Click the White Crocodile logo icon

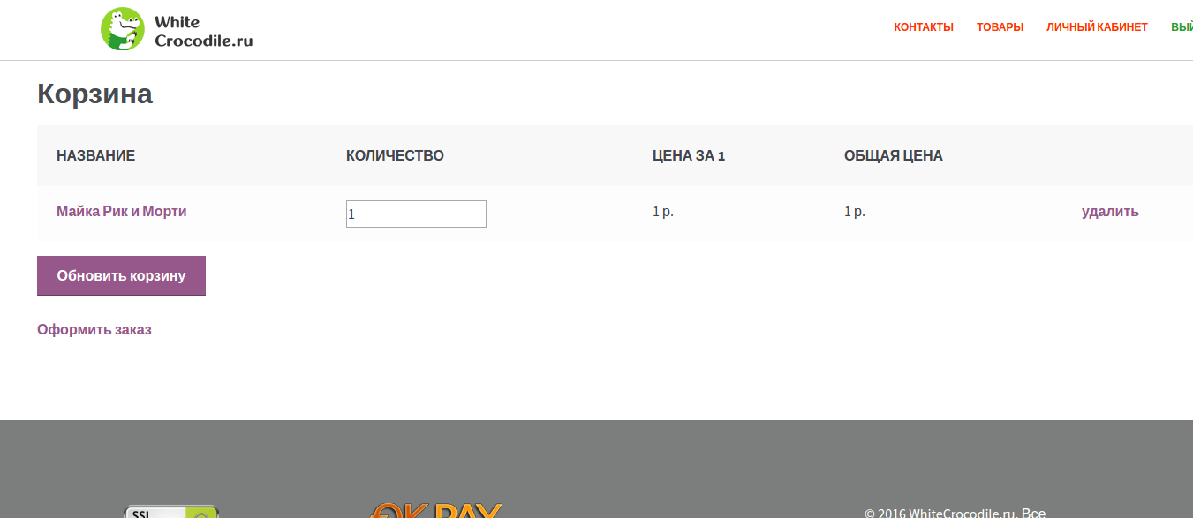tap(122, 29)
